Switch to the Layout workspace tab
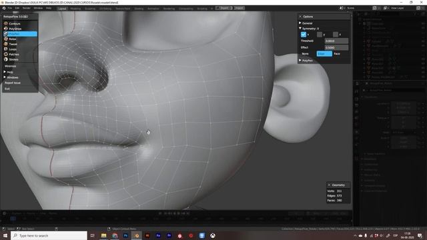The height and width of the screenshot is (240, 427). click(x=62, y=9)
